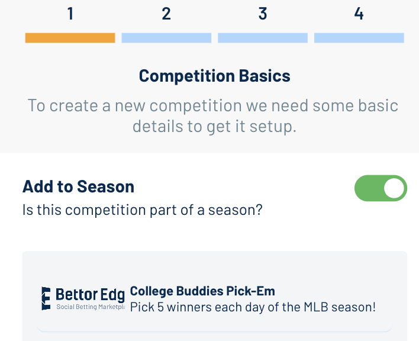
Task: Click the Add to Season label
Action: [x=78, y=186]
